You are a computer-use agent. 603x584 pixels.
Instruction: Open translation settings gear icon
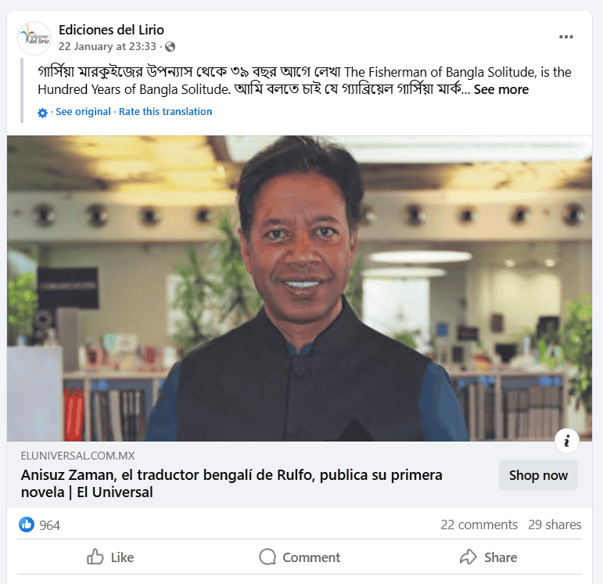tap(42, 113)
